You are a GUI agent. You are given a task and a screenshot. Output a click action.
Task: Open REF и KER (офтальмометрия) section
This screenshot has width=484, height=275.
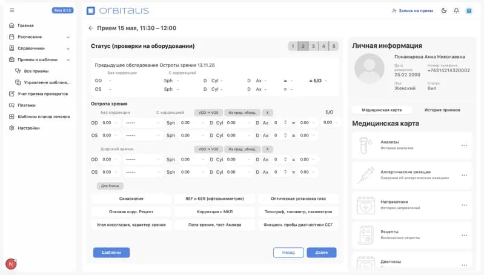pyautogui.click(x=214, y=199)
